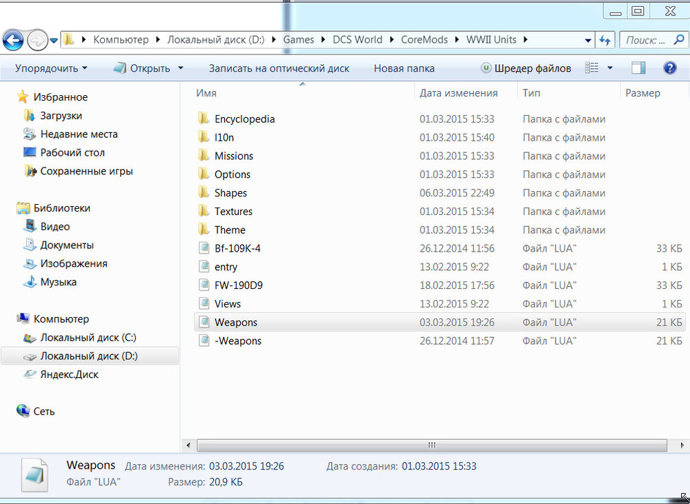
Task: Open Видео library
Action: tap(55, 227)
